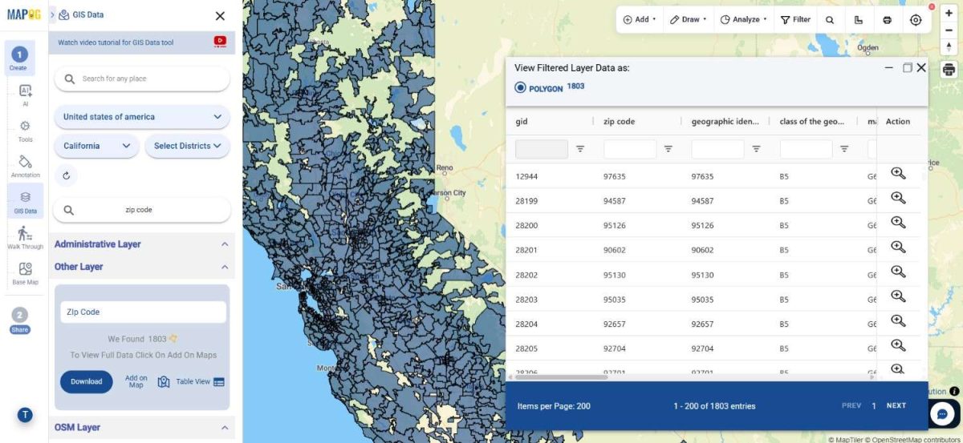The height and width of the screenshot is (443, 963).
Task: Click the class column filter input
Action: [x=806, y=149]
